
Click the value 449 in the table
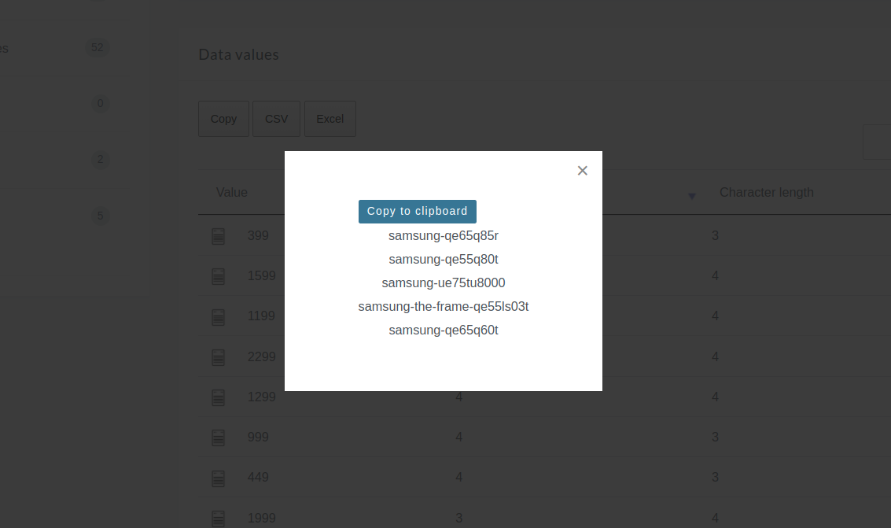point(258,478)
